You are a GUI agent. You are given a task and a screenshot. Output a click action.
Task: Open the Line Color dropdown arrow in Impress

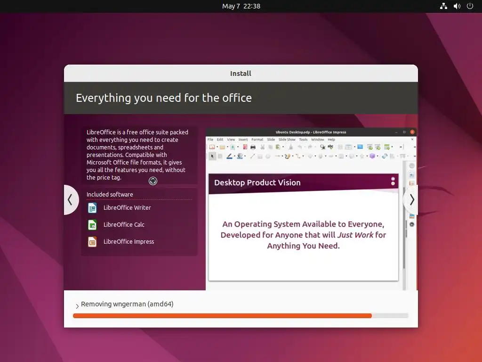pos(234,156)
